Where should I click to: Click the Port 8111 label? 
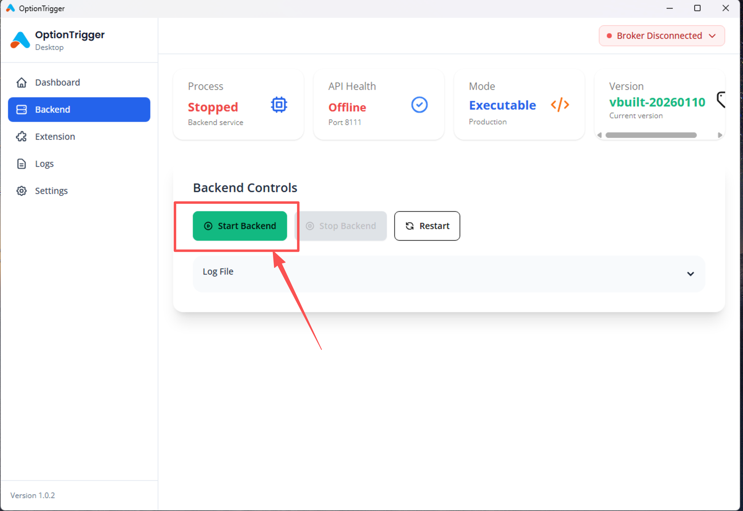345,122
